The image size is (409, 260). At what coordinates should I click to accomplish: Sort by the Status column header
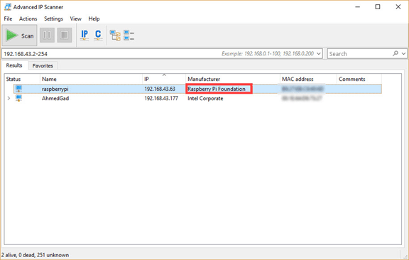(x=22, y=79)
